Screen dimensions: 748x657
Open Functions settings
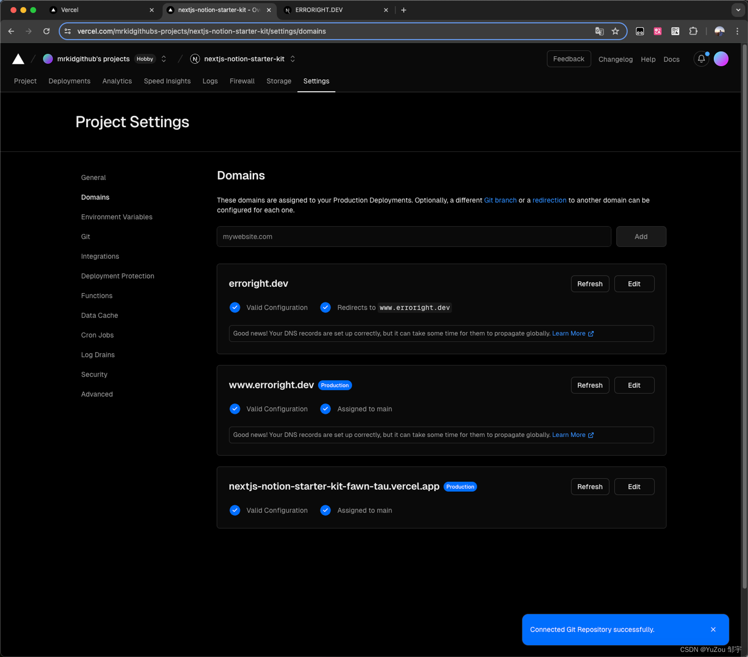[x=96, y=296]
